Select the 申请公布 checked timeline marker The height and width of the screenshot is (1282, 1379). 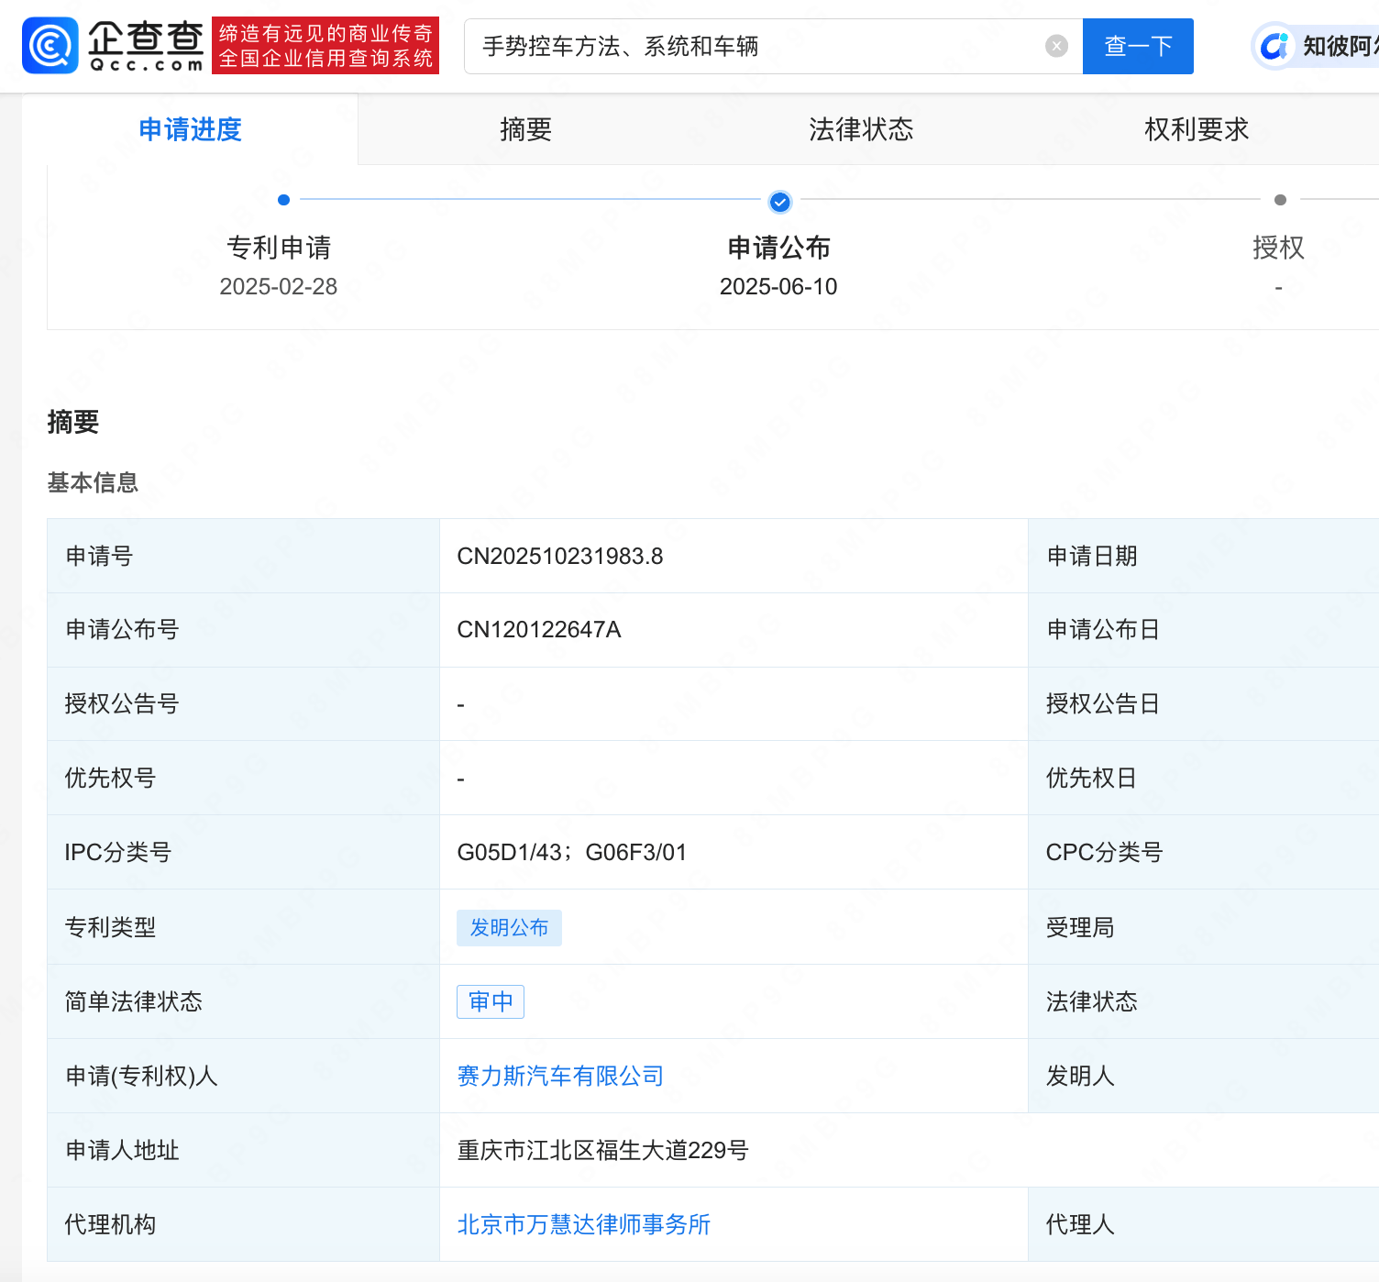pyautogui.click(x=780, y=202)
